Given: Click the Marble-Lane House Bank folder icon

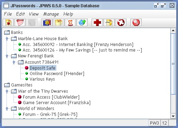Looking at the screenshot, I should click(14, 38).
